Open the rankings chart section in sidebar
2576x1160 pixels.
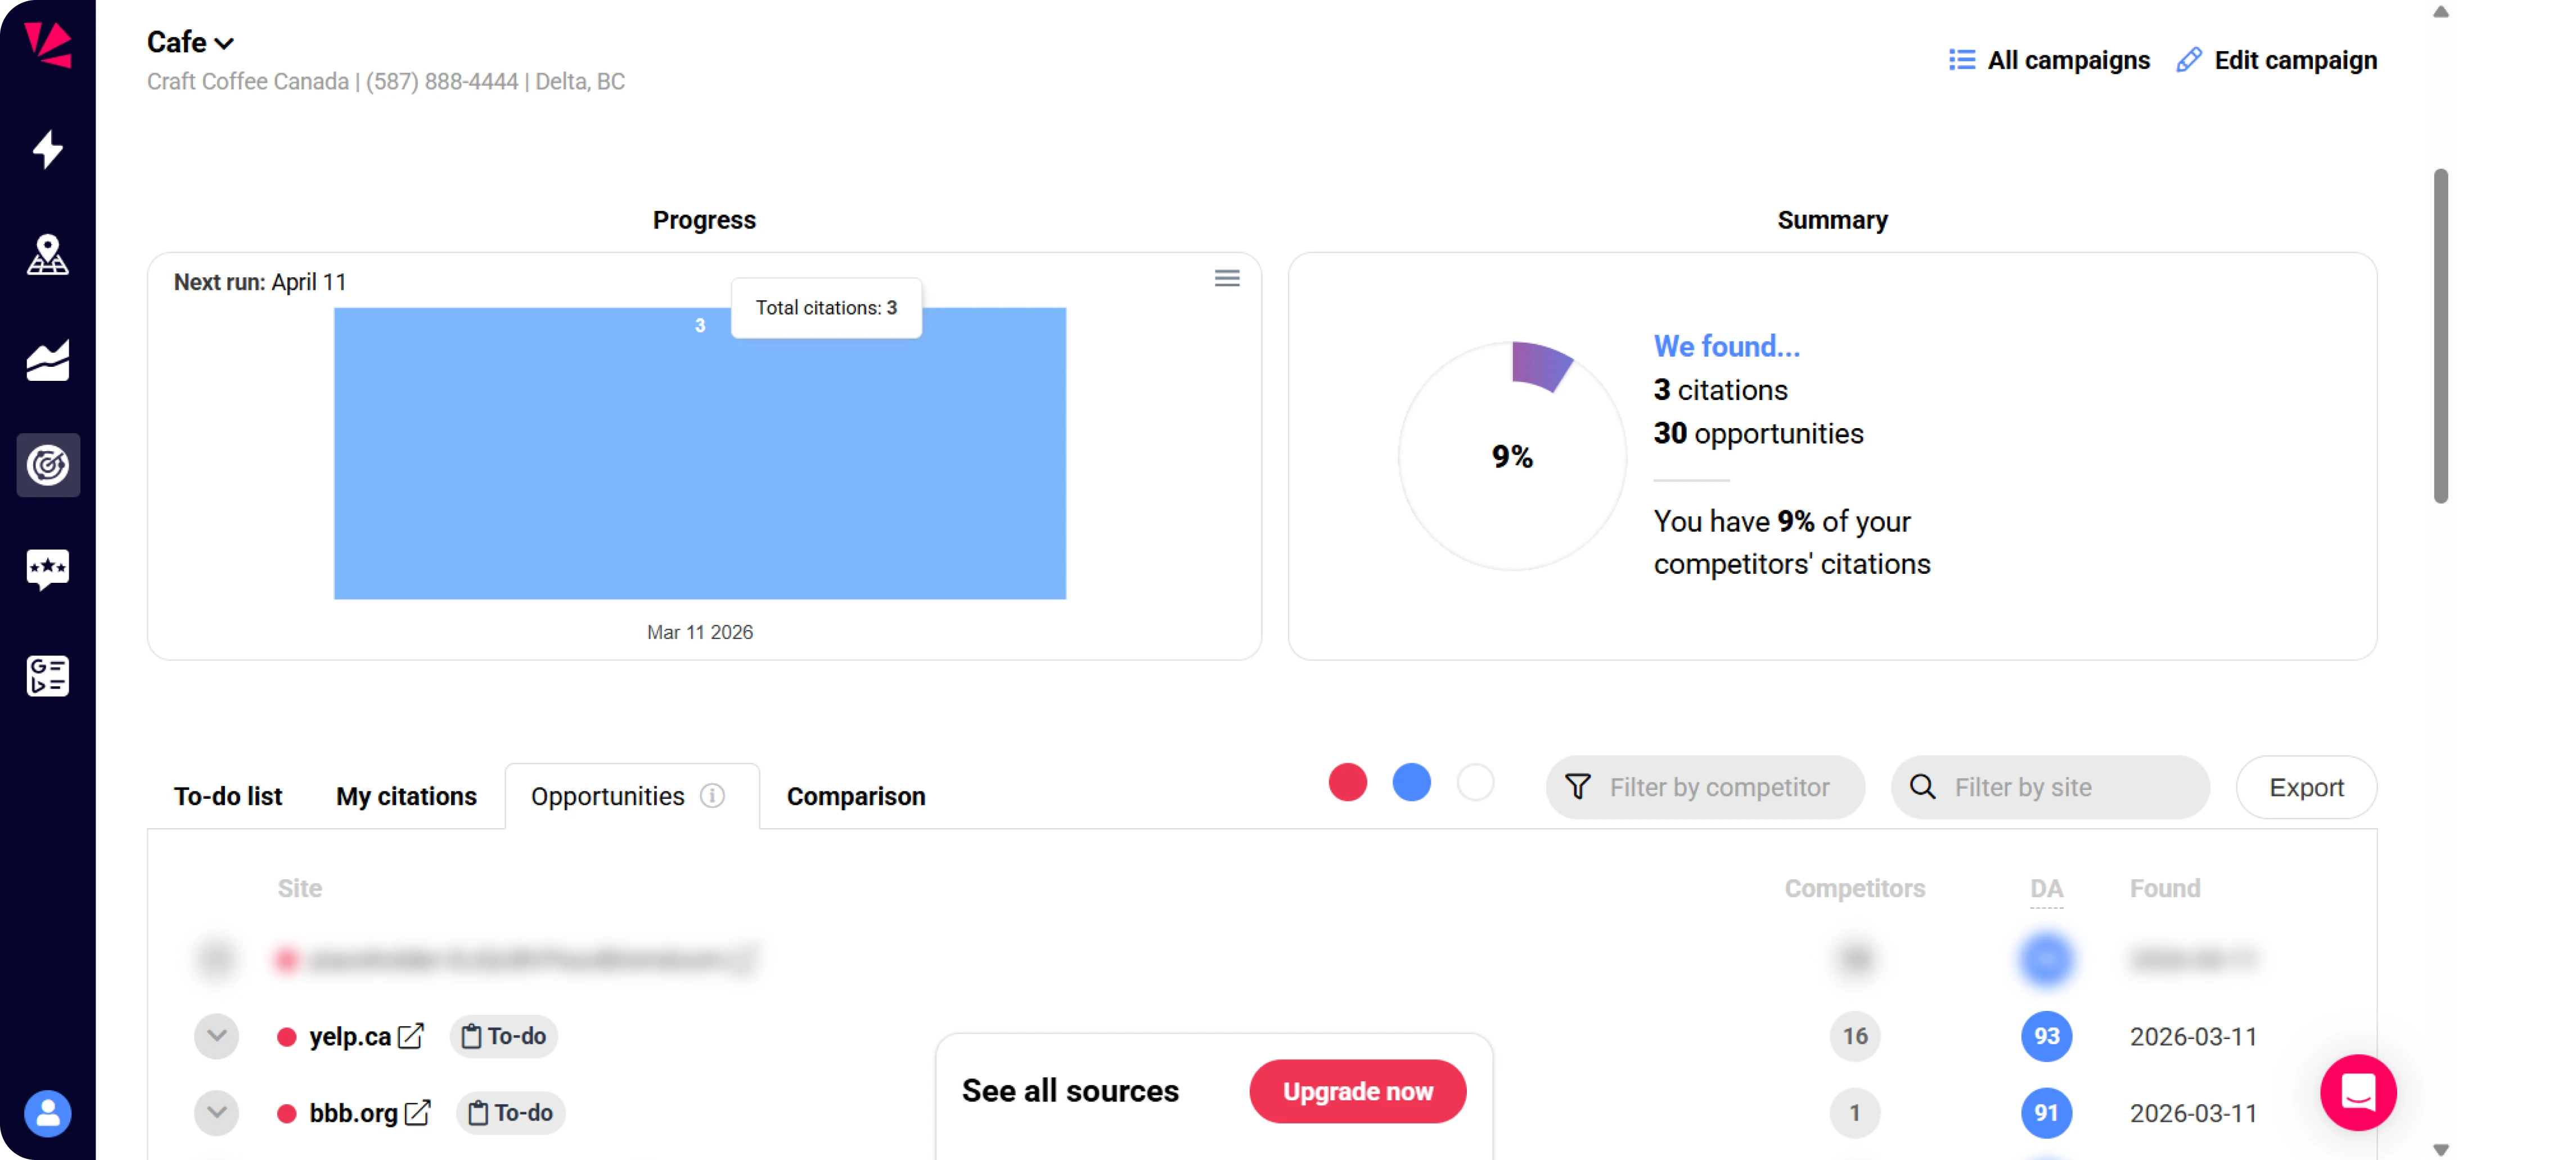coord(47,360)
